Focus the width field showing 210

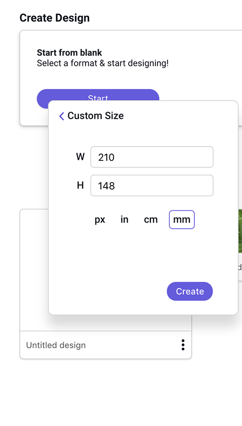tap(152, 157)
